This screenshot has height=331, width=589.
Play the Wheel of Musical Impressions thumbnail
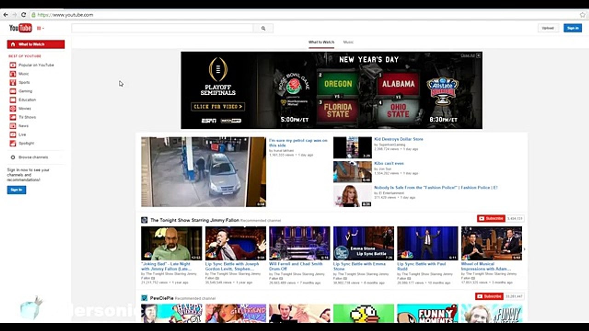pyautogui.click(x=491, y=243)
